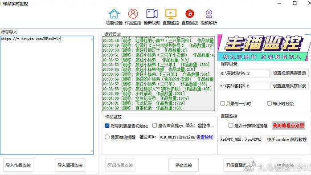Click the red 使用教程点这里 button
Viewport: 311px width, 175px height.
pos(288,126)
